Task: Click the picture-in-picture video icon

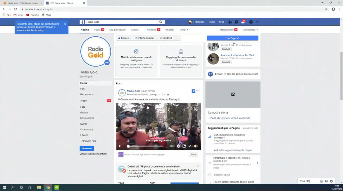Action: tap(184, 146)
